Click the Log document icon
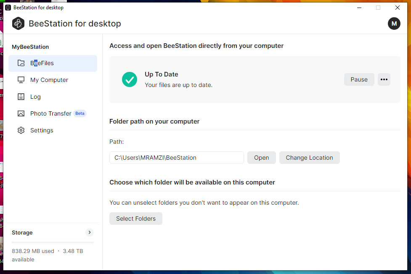Viewport: 411px width, 274px height. click(x=21, y=97)
